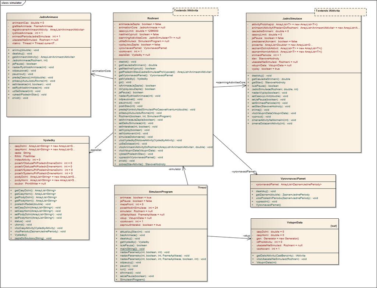Image resolution: width=377 pixels, height=288 pixels.
Task: Click the -animationCore association label
Action: pos(101,71)
